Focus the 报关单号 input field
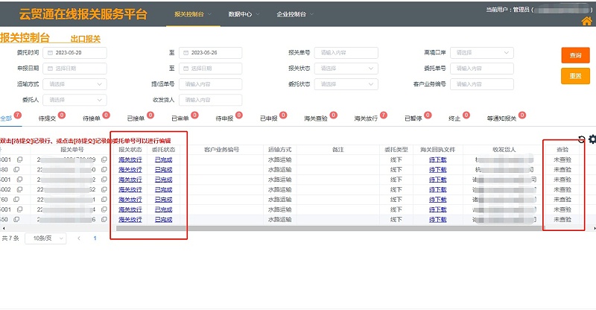This screenshot has height=310, width=596. [346, 52]
